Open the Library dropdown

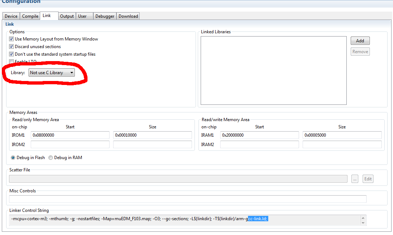click(52, 73)
